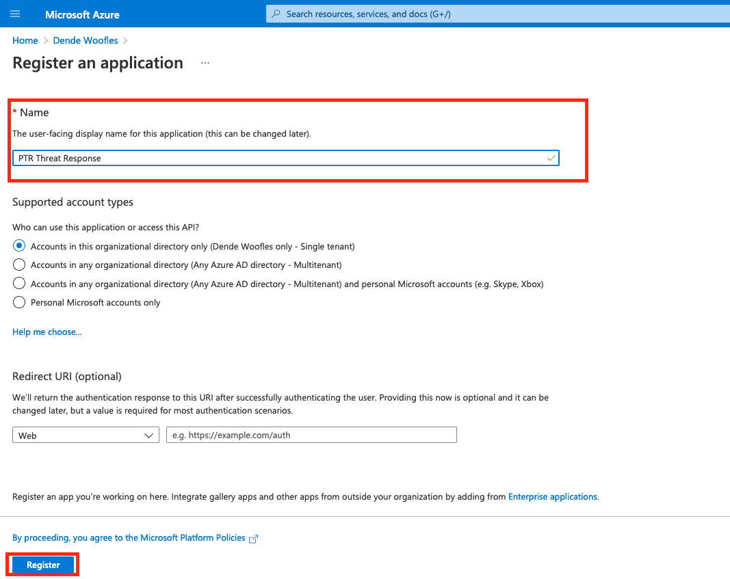Open the ellipsis more options menu
The height and width of the screenshot is (579, 730).
[205, 63]
